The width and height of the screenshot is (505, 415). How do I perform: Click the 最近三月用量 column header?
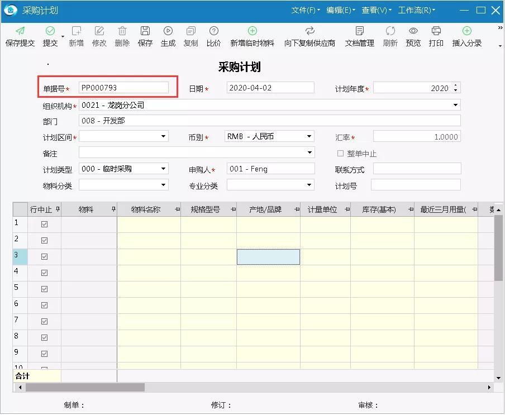[446, 209]
